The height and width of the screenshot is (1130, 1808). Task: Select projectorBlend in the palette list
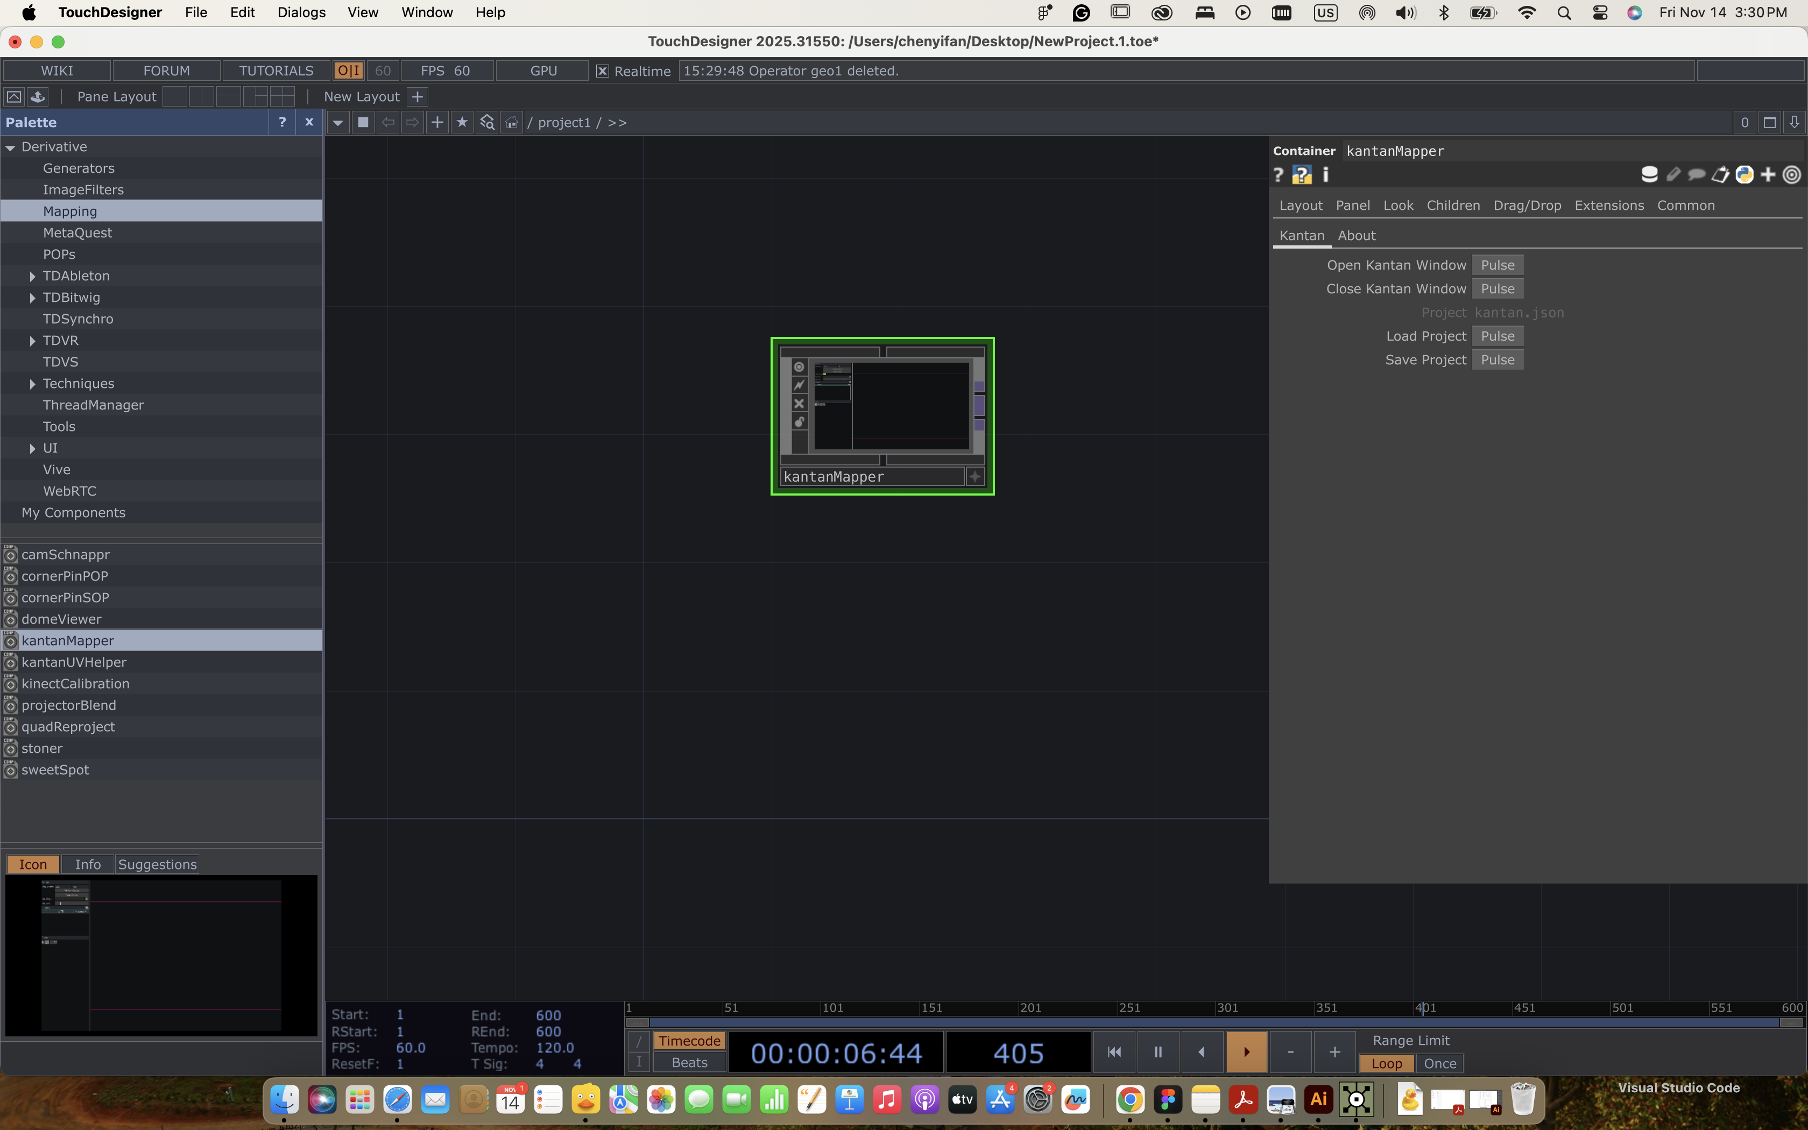pyautogui.click(x=69, y=705)
